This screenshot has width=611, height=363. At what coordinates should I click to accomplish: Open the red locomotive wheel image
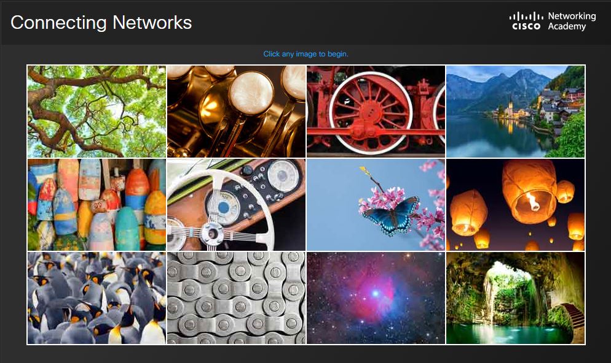(x=376, y=112)
